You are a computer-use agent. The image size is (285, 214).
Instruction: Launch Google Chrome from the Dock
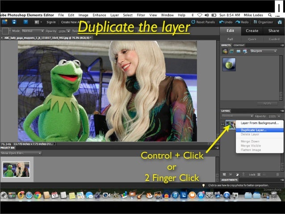coord(38,195)
